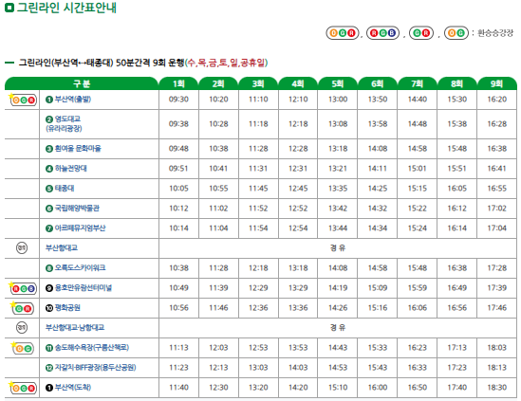The width and height of the screenshot is (521, 401).
Task: Click the black number 1 icon of 부산역(도착)
Action: (49, 388)
